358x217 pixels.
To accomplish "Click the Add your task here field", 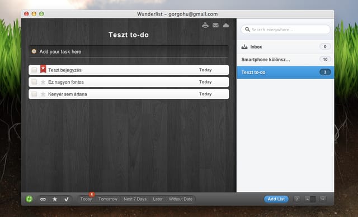I will 129,51.
